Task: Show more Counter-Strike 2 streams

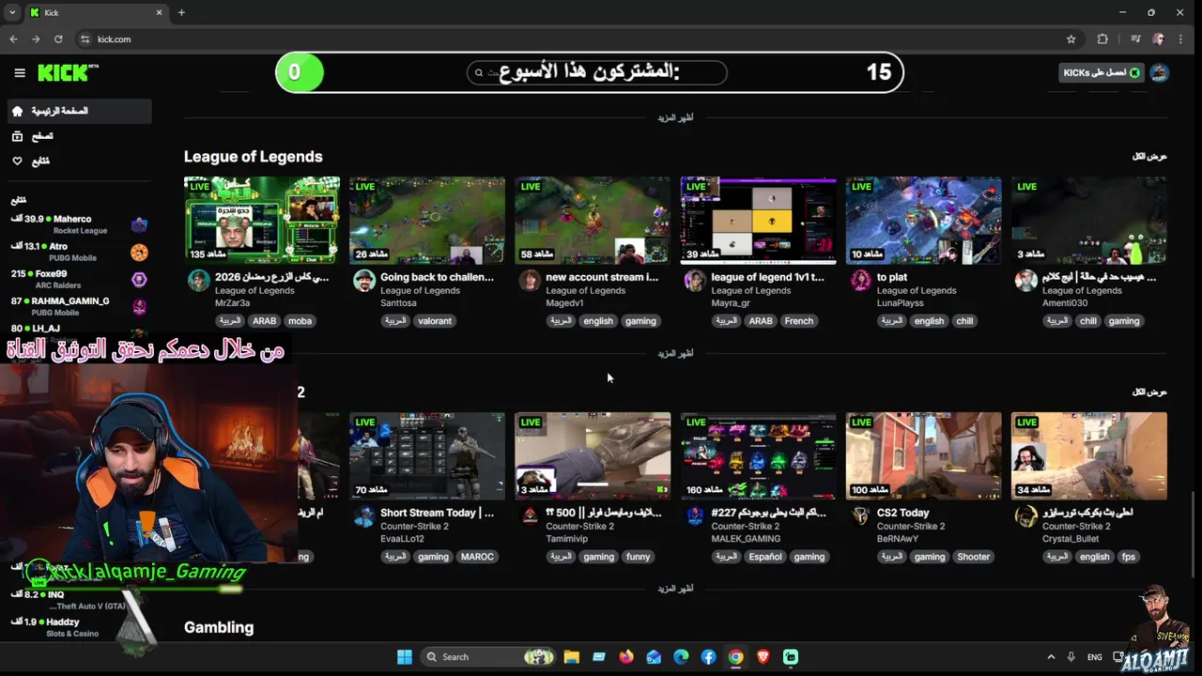Action: click(x=675, y=589)
